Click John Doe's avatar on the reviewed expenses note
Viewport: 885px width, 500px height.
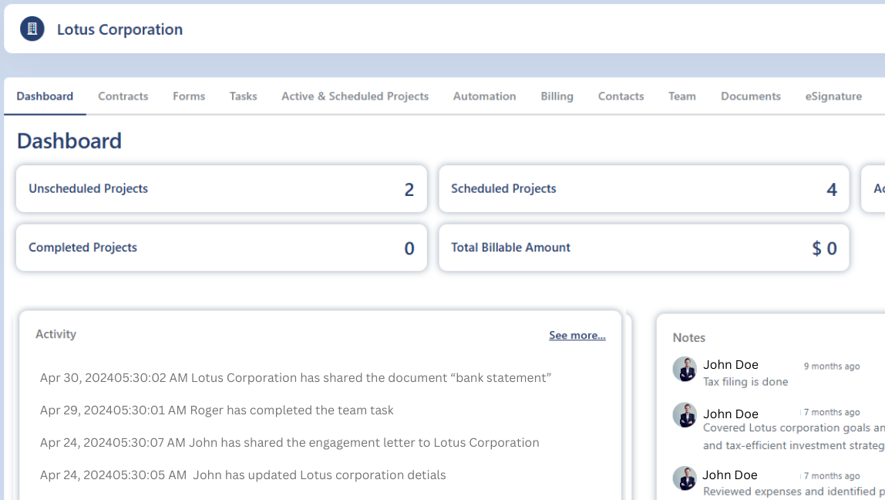tap(685, 478)
